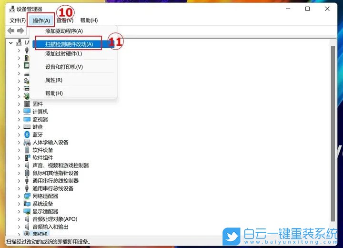Open 设备和打印机(V) from the menu

click(x=64, y=67)
